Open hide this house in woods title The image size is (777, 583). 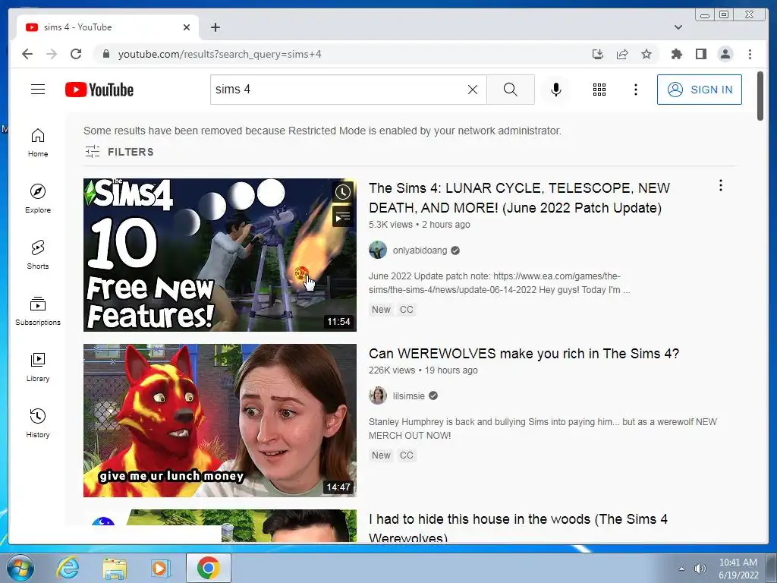coord(517,528)
